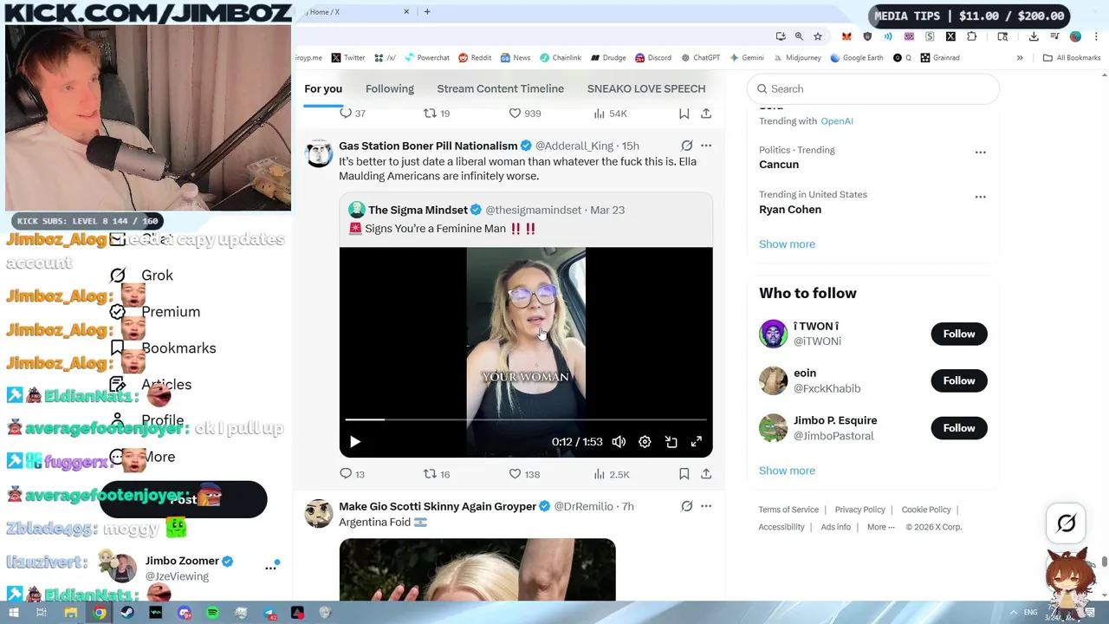Open more options for Ryan Cohen trend

[980, 197]
